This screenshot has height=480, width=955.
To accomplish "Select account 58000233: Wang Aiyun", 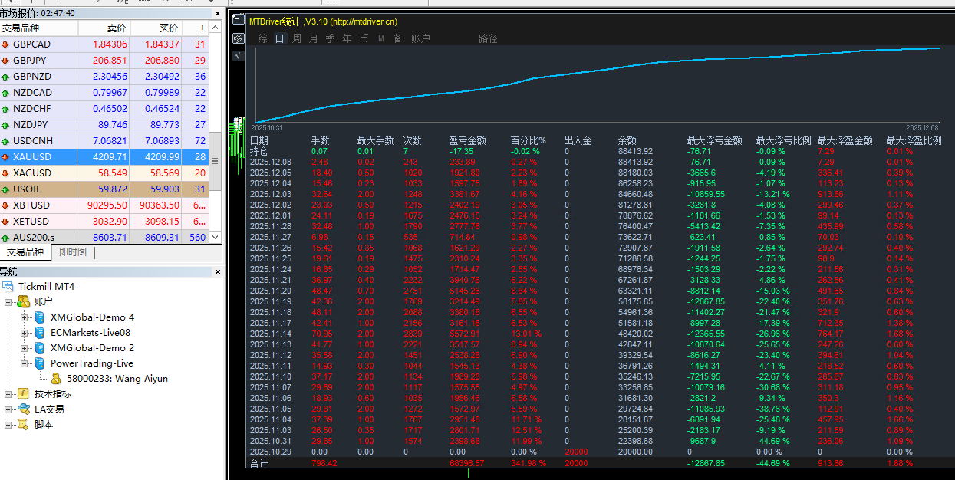I will (x=117, y=379).
